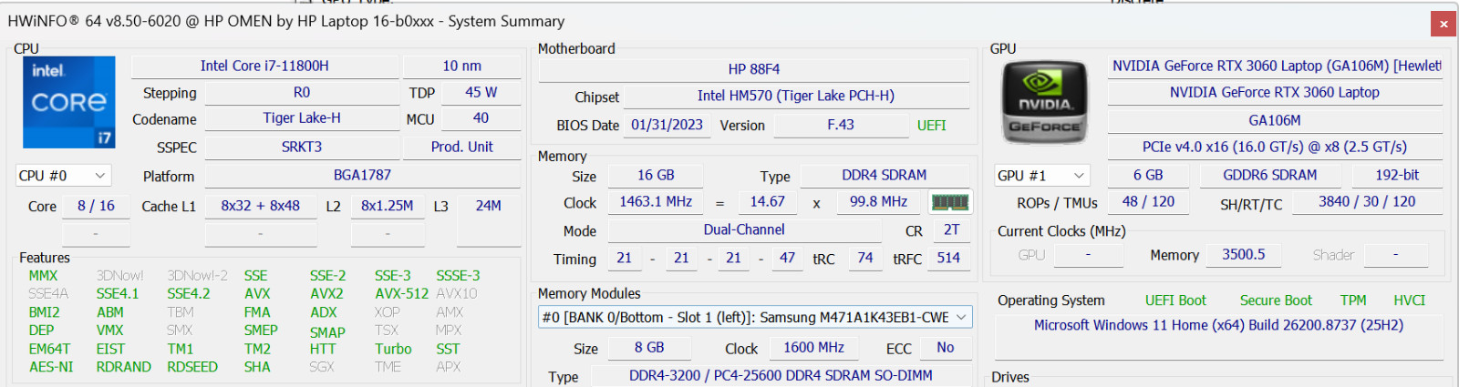The image size is (1459, 387).
Task: Select the GA106M GPU codename field
Action: 1275,120
